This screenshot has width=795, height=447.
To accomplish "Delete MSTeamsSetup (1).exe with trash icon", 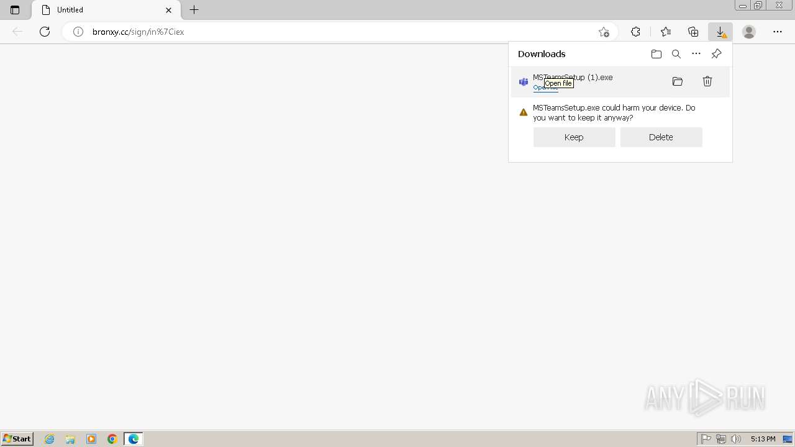I will tap(707, 81).
